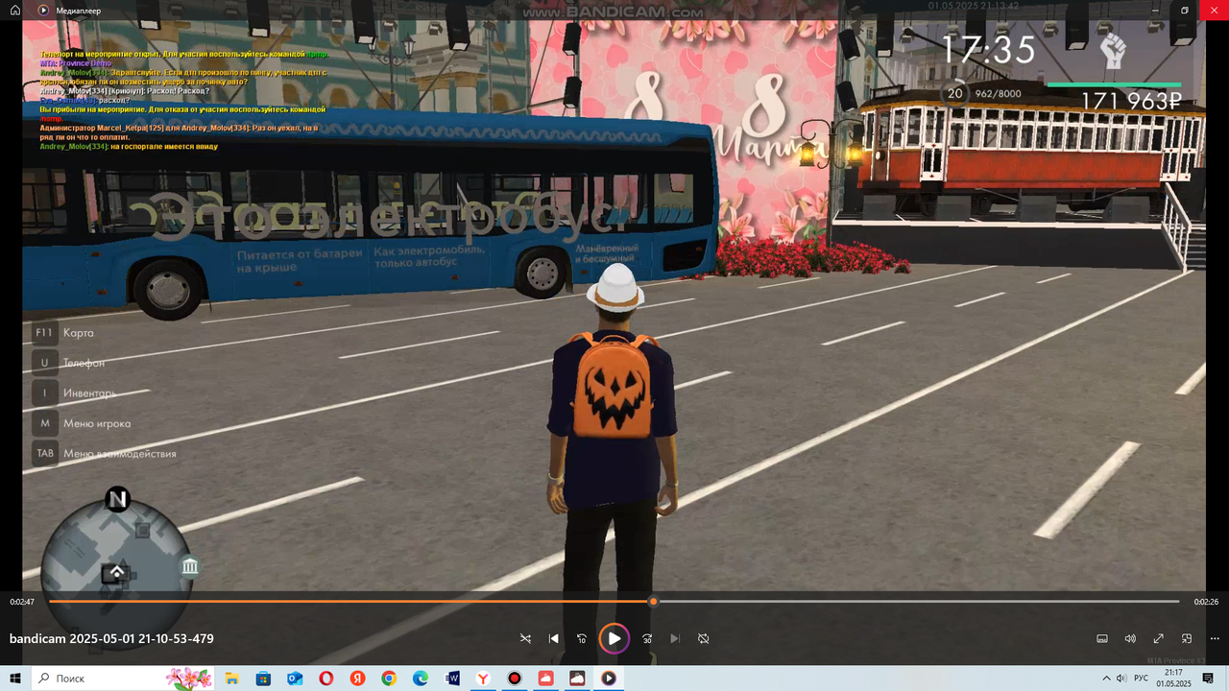The image size is (1229, 691).
Task: Enter full screen mode
Action: point(1159,638)
